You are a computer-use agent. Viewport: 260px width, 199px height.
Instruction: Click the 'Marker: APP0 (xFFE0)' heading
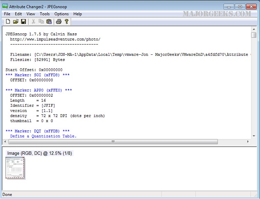[38, 90]
